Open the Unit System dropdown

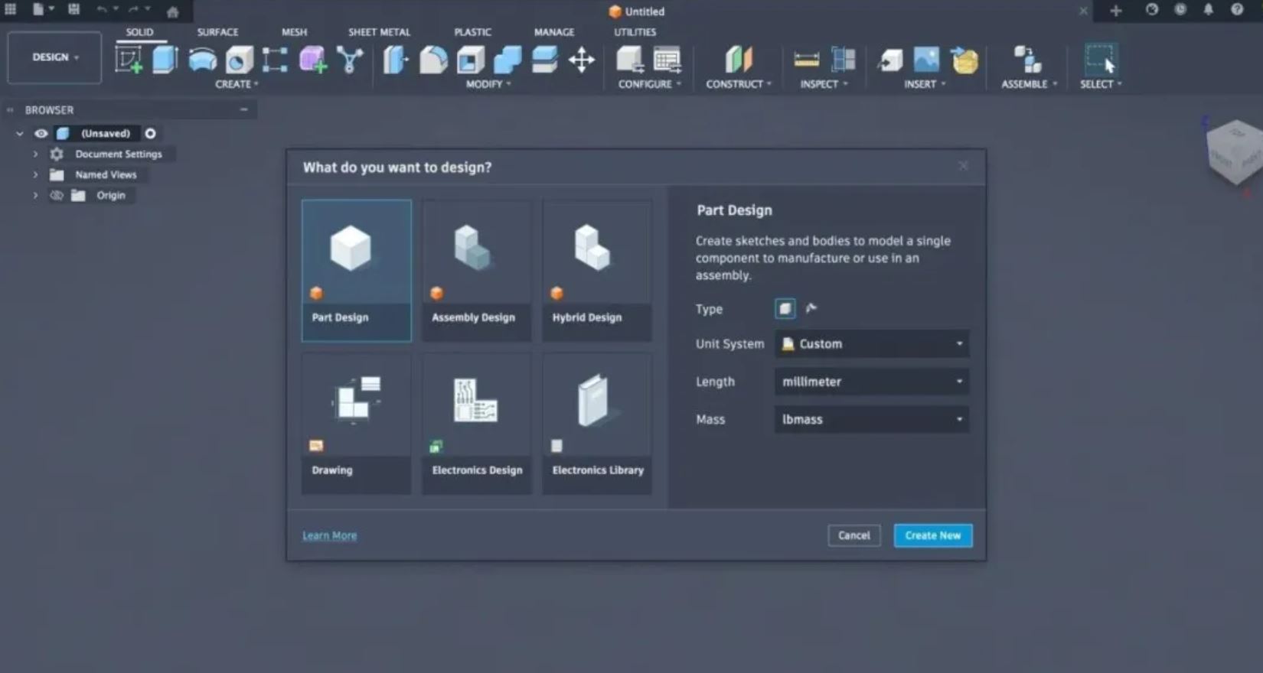(x=871, y=344)
